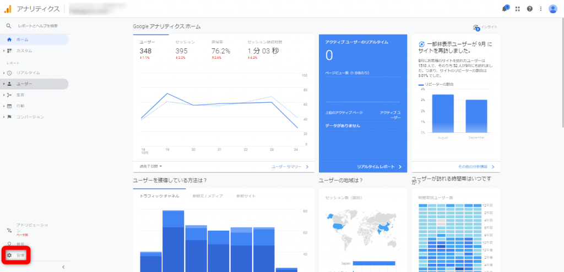This screenshot has height=272, width=564.
Task: Collapse the sidebar with the left chevron
Action: pyautogui.click(x=63, y=267)
